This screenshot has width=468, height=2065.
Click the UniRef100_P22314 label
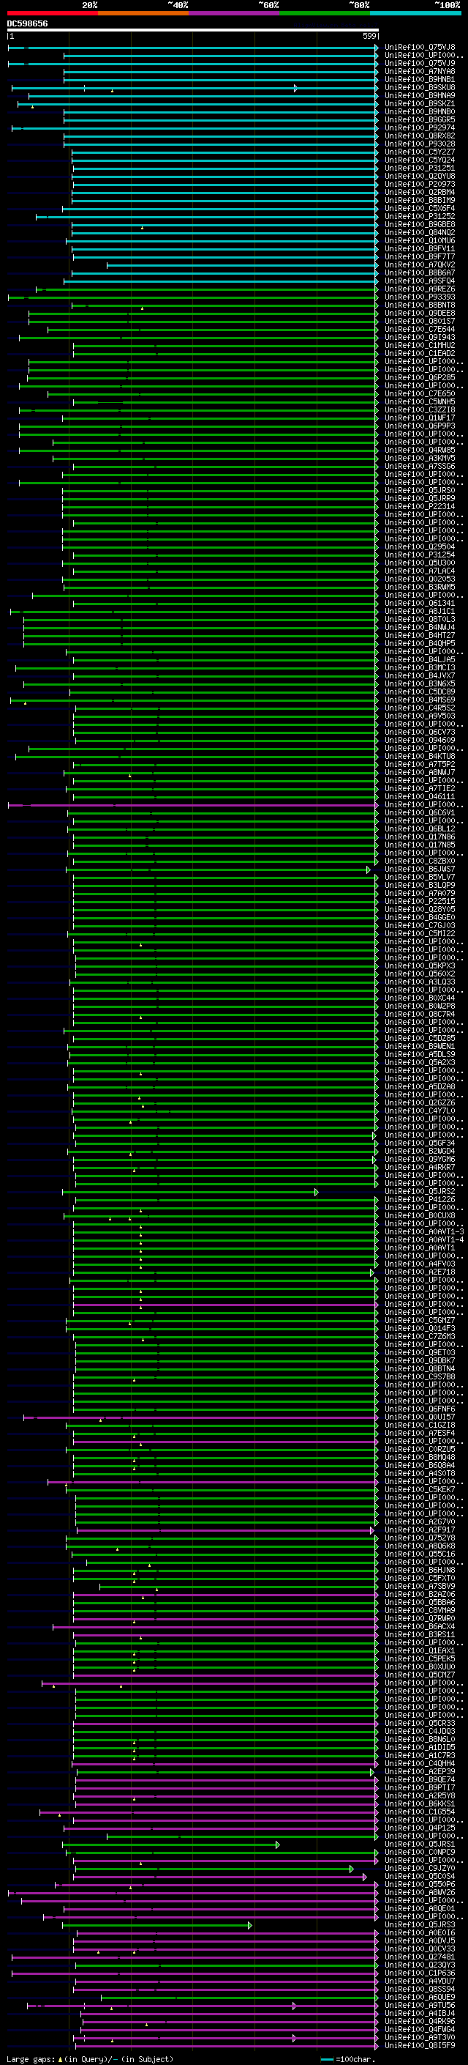[420, 508]
